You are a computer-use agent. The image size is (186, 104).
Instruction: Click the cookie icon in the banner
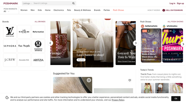(7, 97)
